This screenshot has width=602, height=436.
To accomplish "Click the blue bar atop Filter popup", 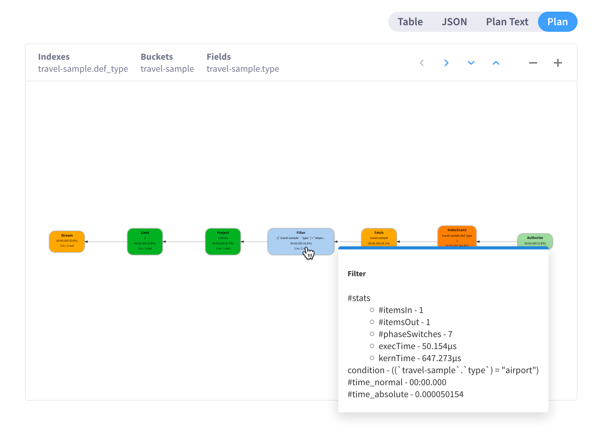I will (x=443, y=248).
